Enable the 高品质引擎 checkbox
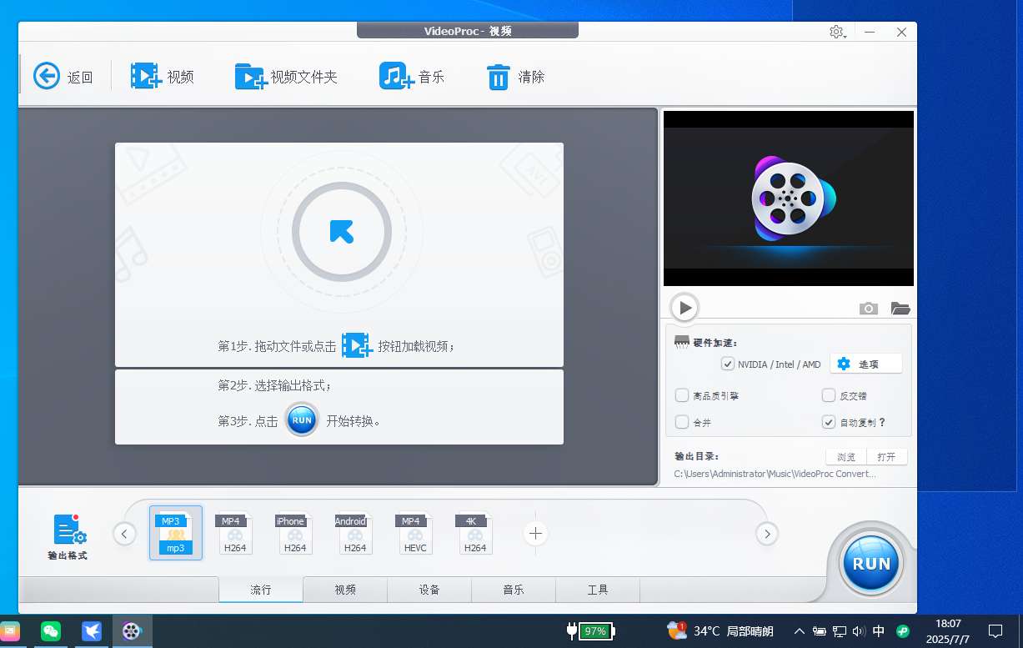Screen dimensions: 1023x648 coord(682,395)
